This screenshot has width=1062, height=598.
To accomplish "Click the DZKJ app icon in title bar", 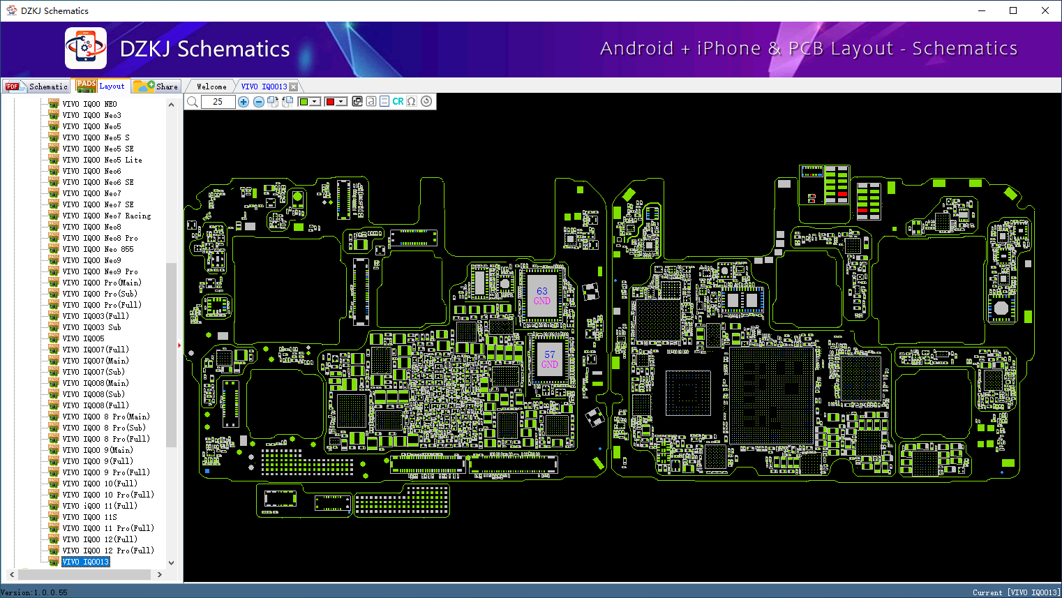I will [x=11, y=10].
